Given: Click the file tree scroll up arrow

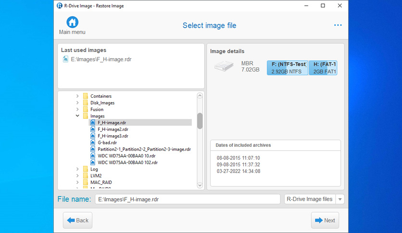Looking at the screenshot, I should coord(200,96).
